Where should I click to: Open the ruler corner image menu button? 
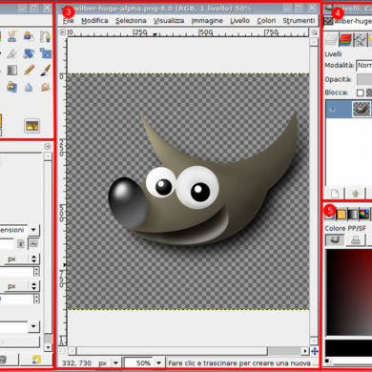pos(63,32)
